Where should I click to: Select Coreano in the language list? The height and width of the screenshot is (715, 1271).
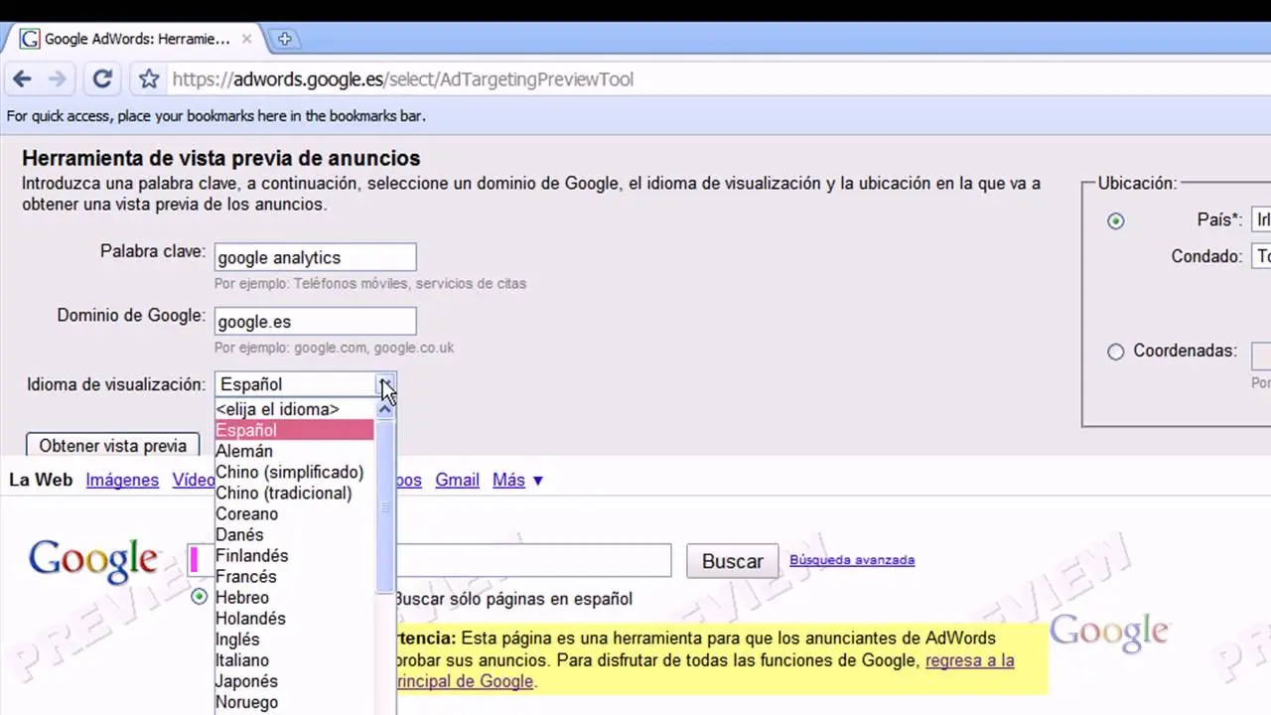[x=295, y=513]
